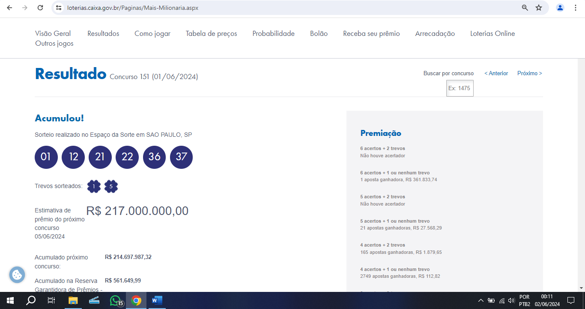
Task: Open the Chrome three-dot menu
Action: (576, 8)
